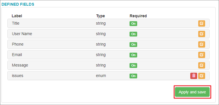
Task: Delete the issues field with trash icon
Action: (194, 76)
